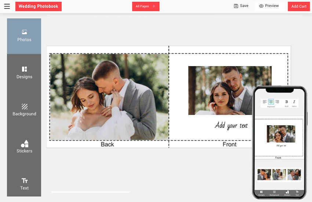Click the horizontal scrollbar below canvas
Screen dimensions: 312x202
(x=91, y=192)
